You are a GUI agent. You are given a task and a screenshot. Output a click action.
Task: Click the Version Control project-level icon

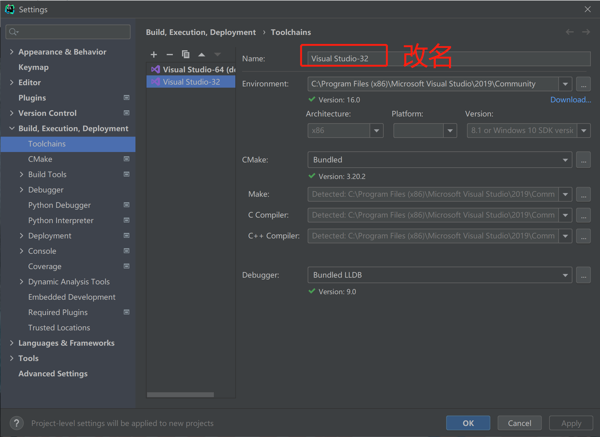point(126,113)
